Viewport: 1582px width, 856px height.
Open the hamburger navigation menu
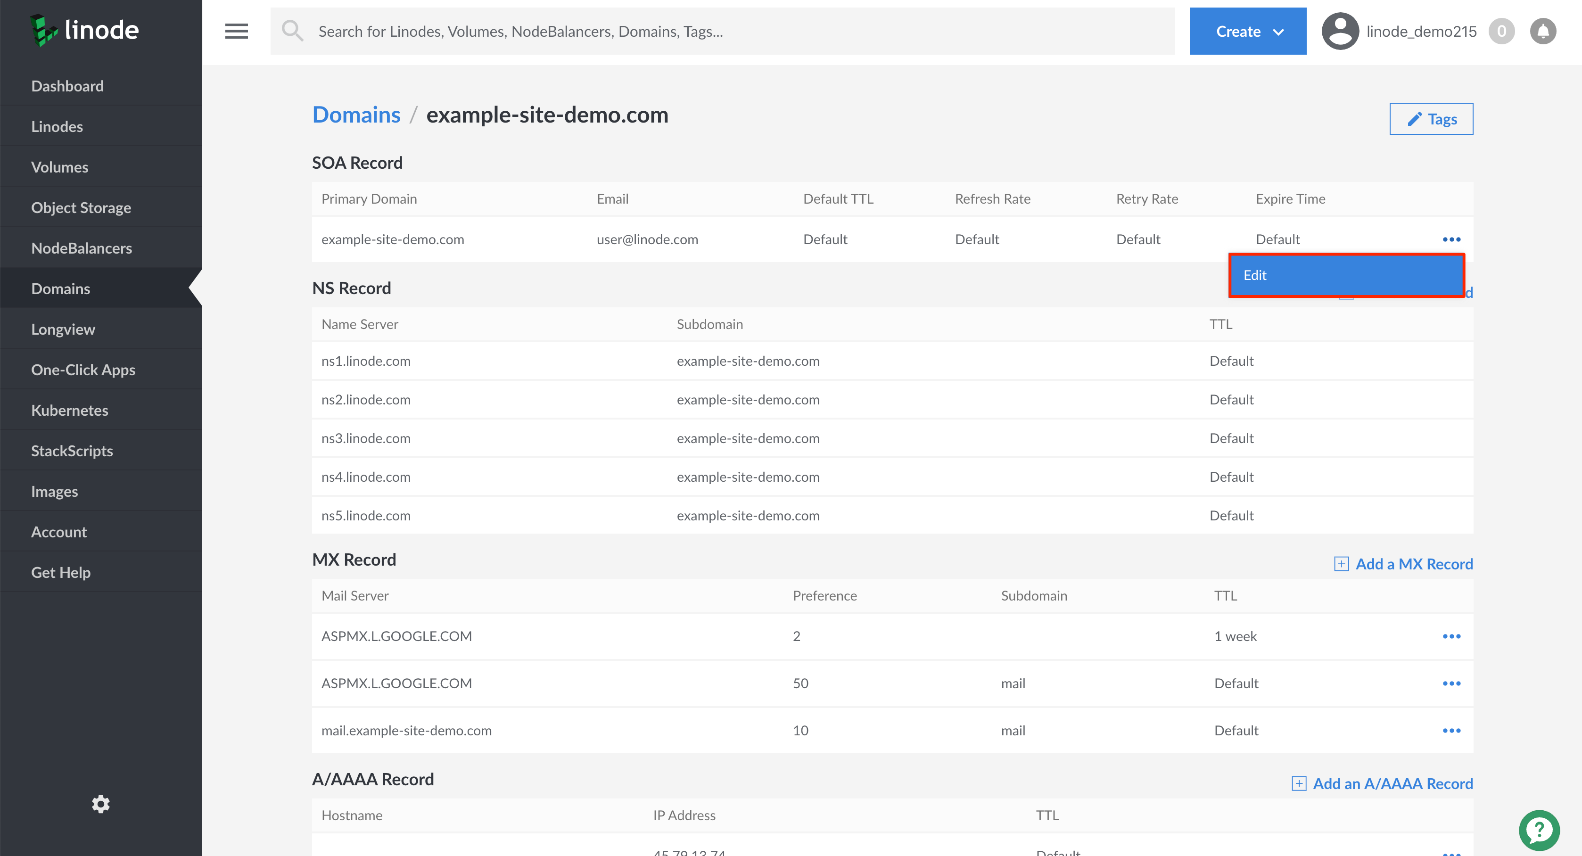(237, 31)
